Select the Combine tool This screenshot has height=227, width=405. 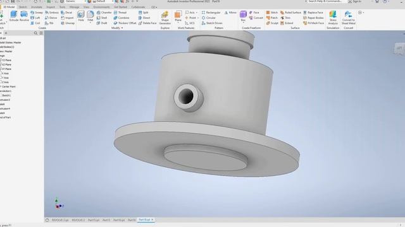(121, 18)
